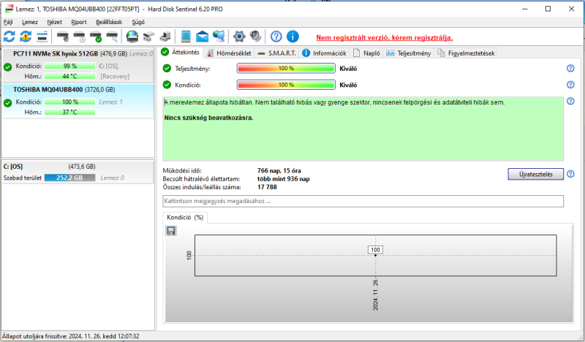Viewport: 585px width, 342px height.
Task: Click the blue refresh arrows toolbar icon
Action: point(10,37)
